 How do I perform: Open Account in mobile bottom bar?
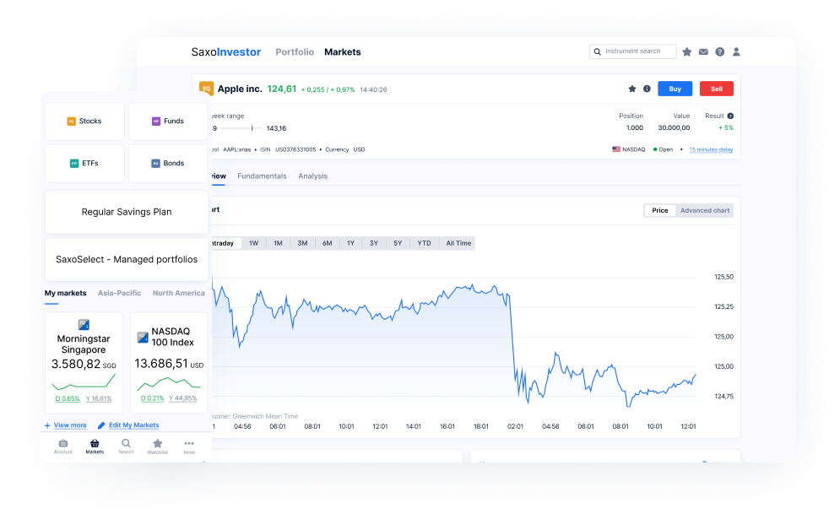tap(63, 446)
